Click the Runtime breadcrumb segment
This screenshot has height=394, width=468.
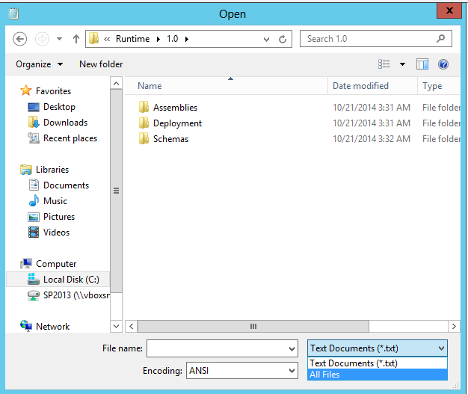point(132,39)
